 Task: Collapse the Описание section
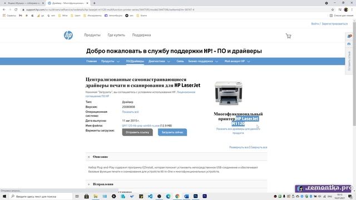point(89,157)
